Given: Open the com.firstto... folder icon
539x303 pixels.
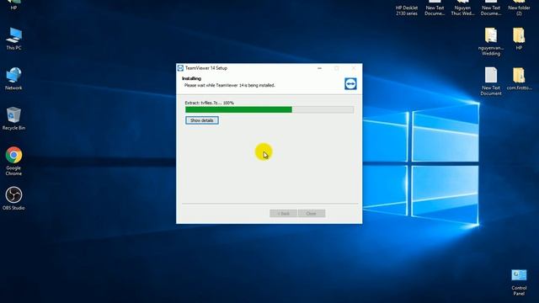Looking at the screenshot, I should (x=519, y=78).
